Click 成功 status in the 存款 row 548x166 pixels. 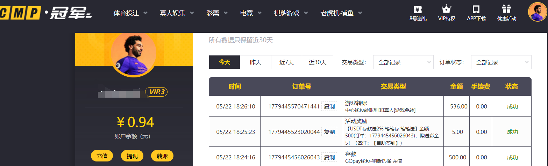point(512,157)
